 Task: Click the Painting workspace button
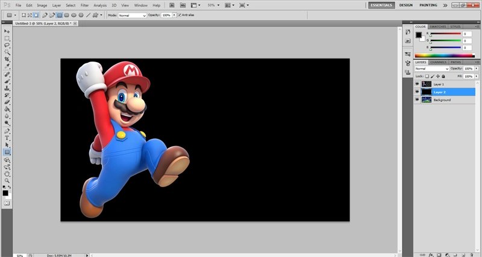coord(428,5)
